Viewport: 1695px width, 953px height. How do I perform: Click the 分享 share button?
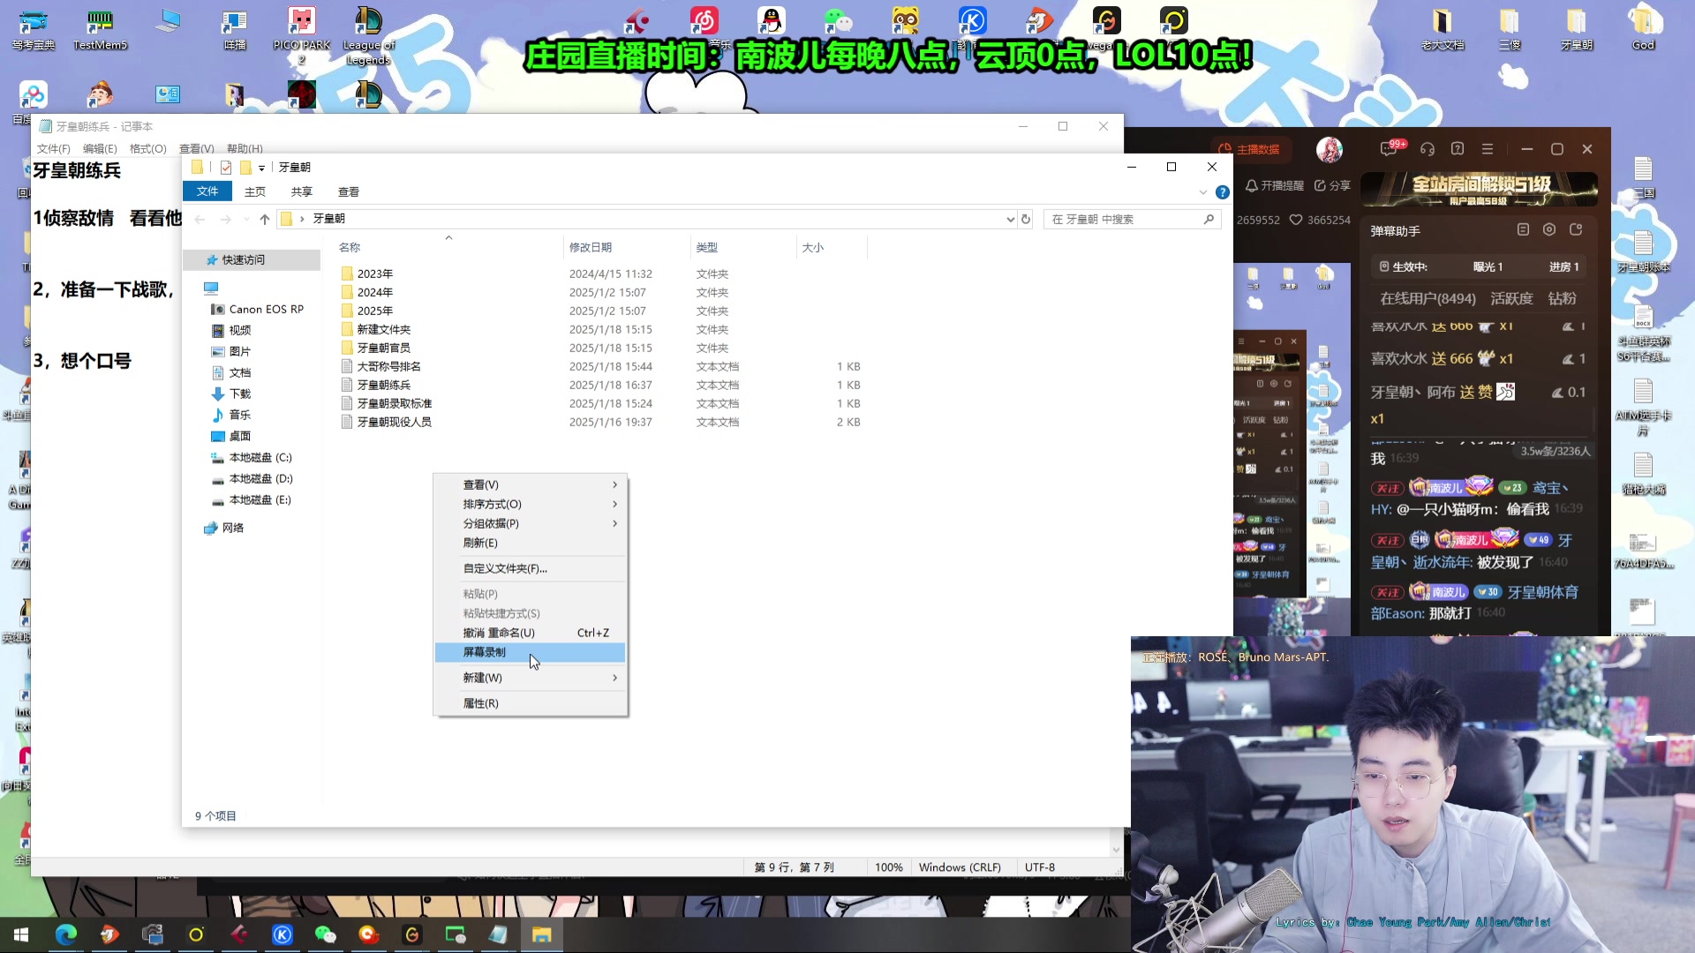click(1335, 185)
